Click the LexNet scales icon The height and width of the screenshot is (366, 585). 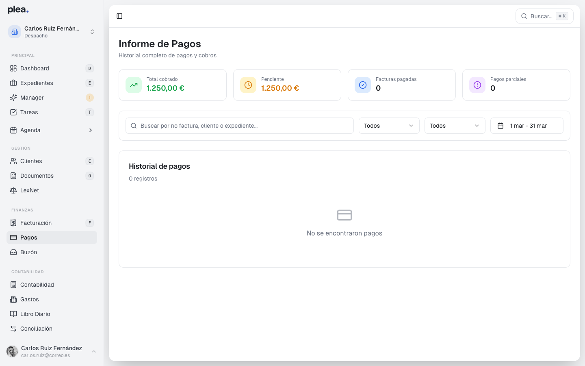tap(13, 190)
